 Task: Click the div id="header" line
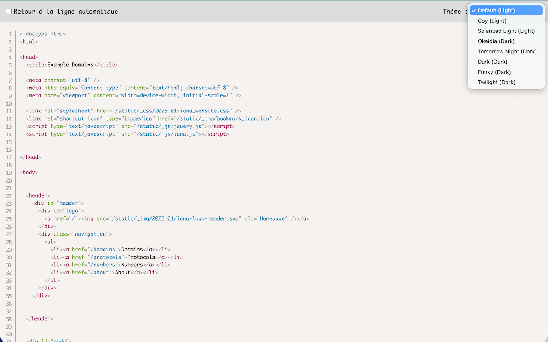coord(58,203)
